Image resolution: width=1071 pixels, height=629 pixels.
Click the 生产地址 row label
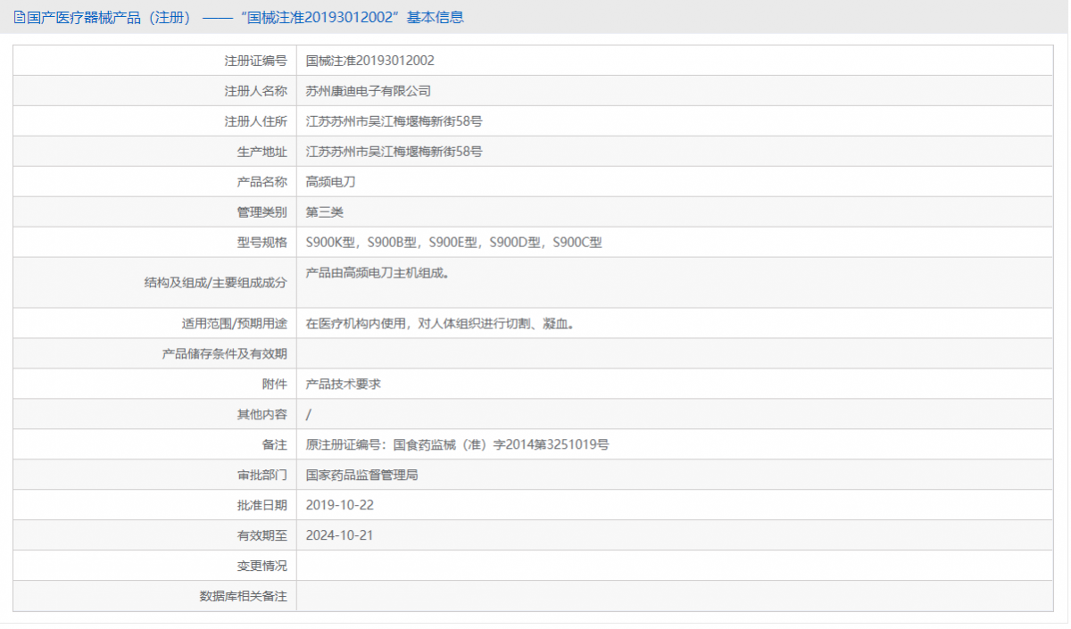tap(260, 151)
